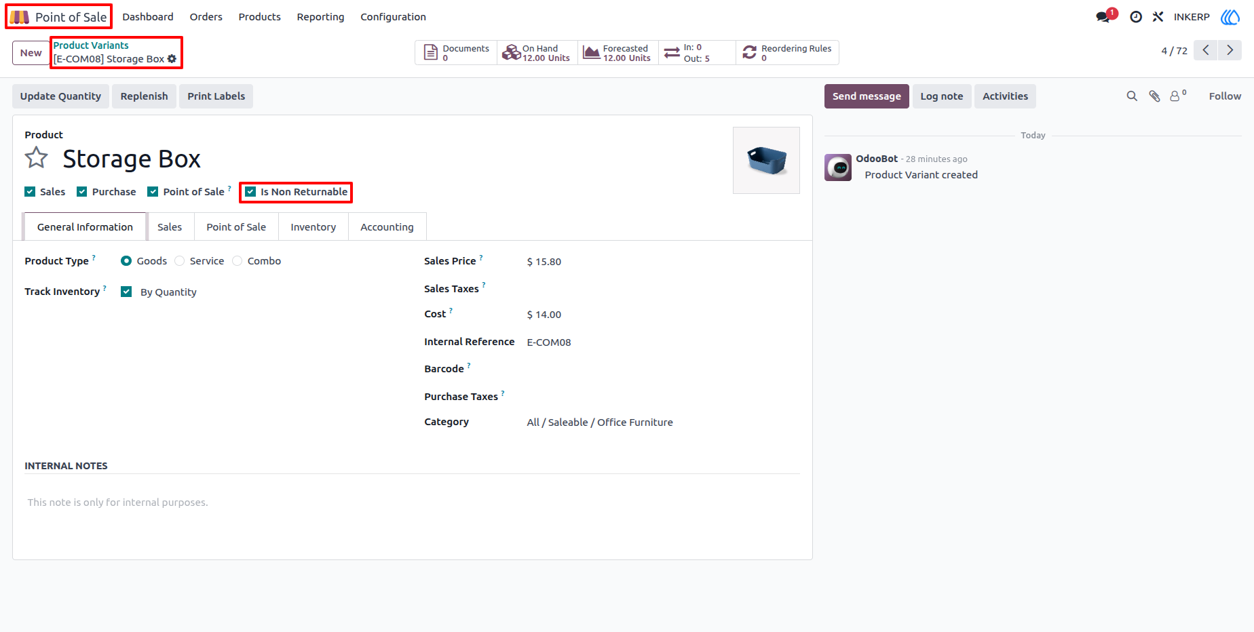Select Goods product type
The image size is (1254, 632).
click(x=126, y=261)
